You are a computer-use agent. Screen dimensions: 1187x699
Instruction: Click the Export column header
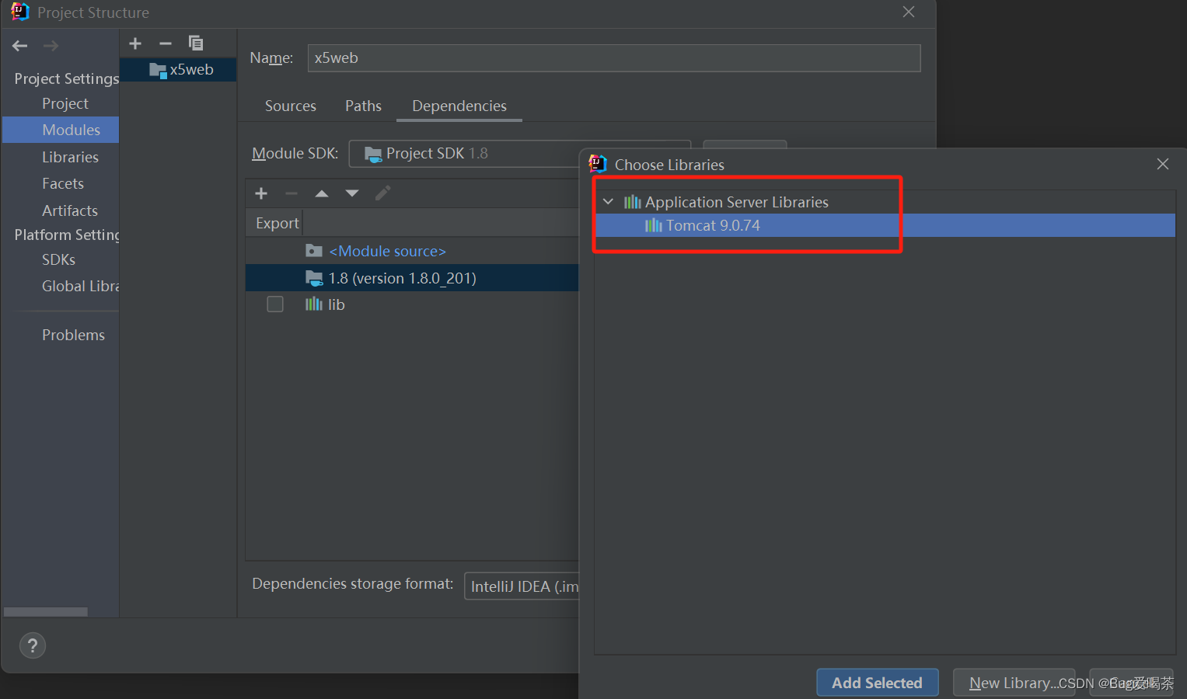tap(278, 224)
